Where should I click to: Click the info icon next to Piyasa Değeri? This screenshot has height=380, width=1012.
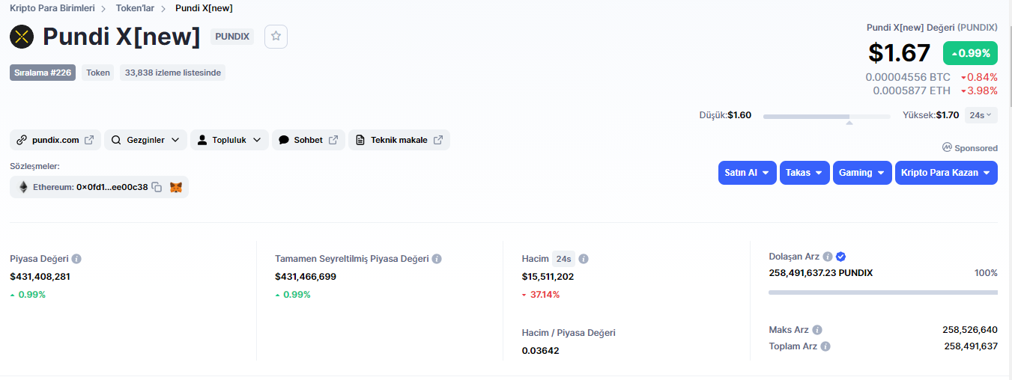click(x=76, y=259)
